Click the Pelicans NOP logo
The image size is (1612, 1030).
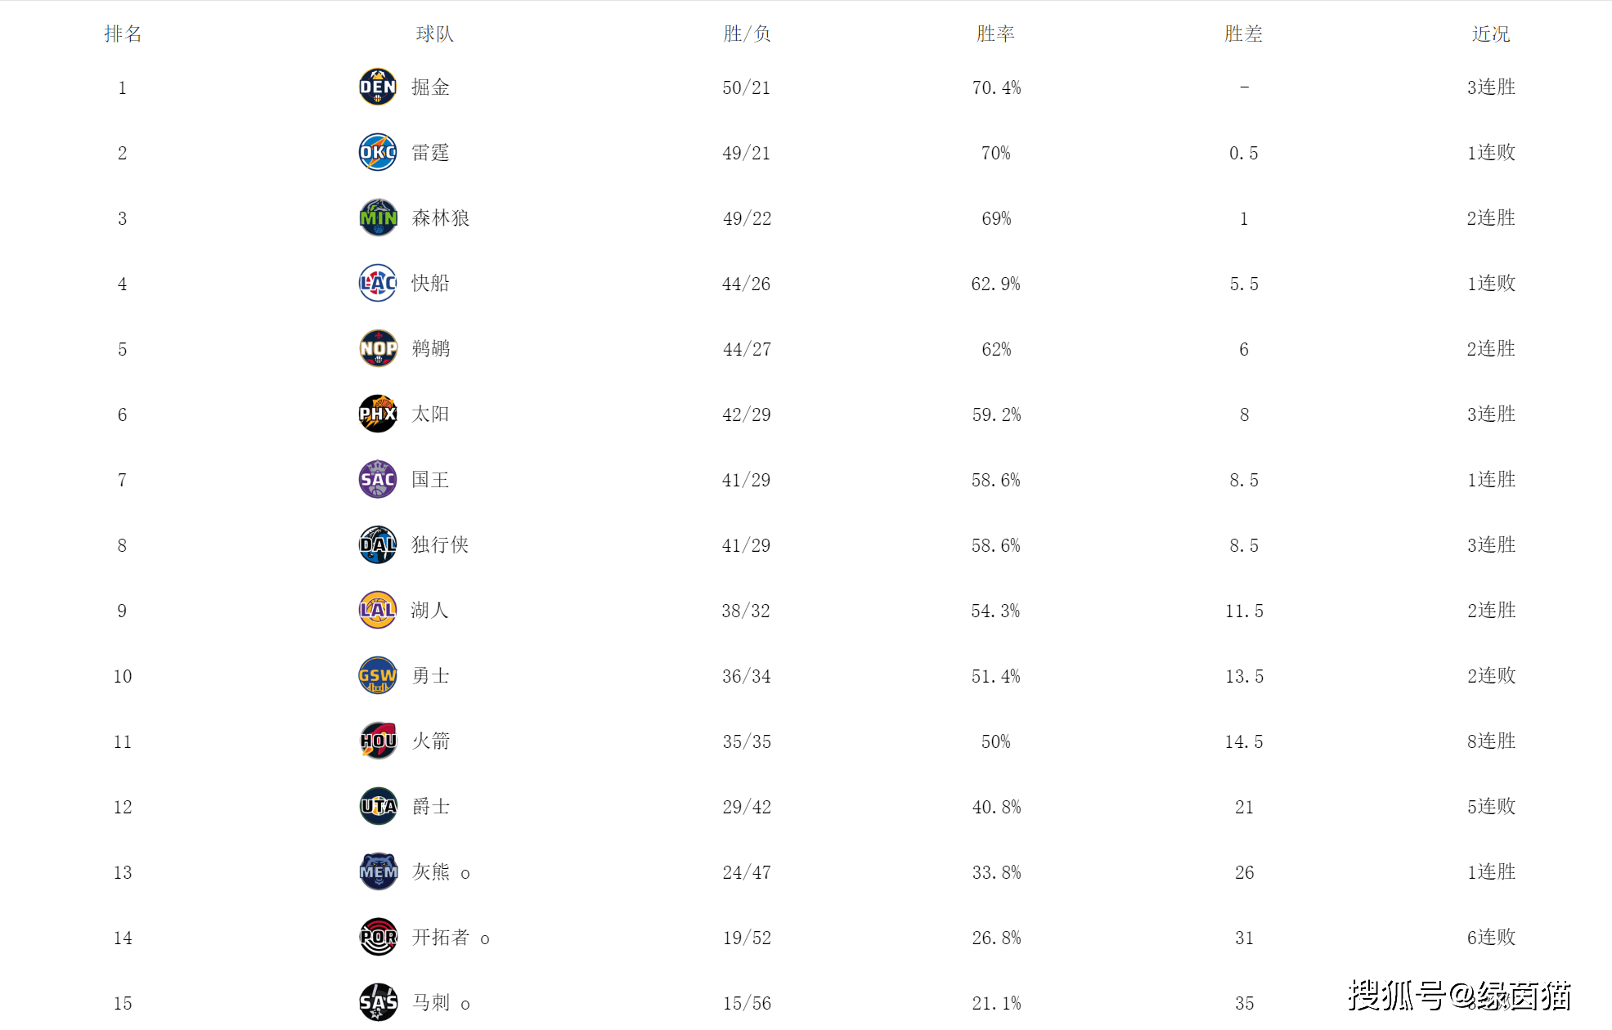(x=378, y=348)
